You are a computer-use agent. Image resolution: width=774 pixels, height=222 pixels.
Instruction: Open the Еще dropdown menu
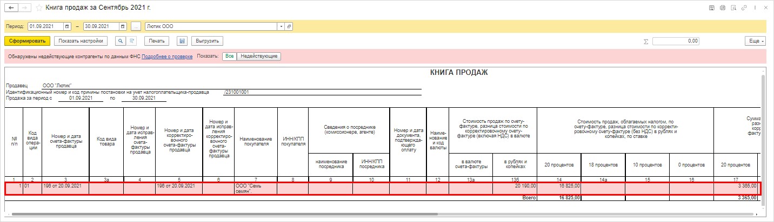(x=755, y=41)
